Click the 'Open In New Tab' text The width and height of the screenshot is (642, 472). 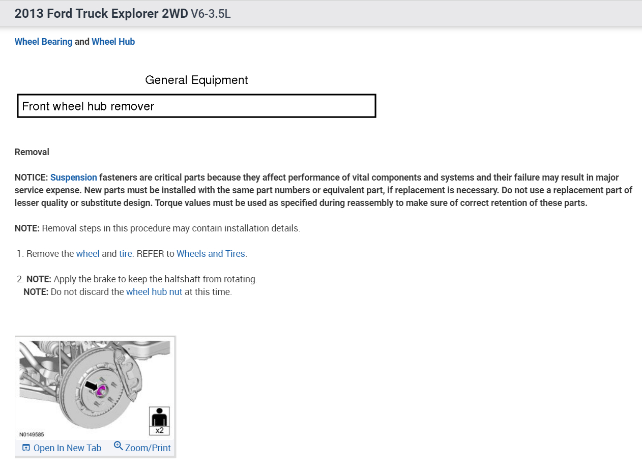click(67, 448)
